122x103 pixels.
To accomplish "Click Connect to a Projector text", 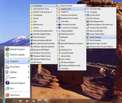I will point(70,28).
